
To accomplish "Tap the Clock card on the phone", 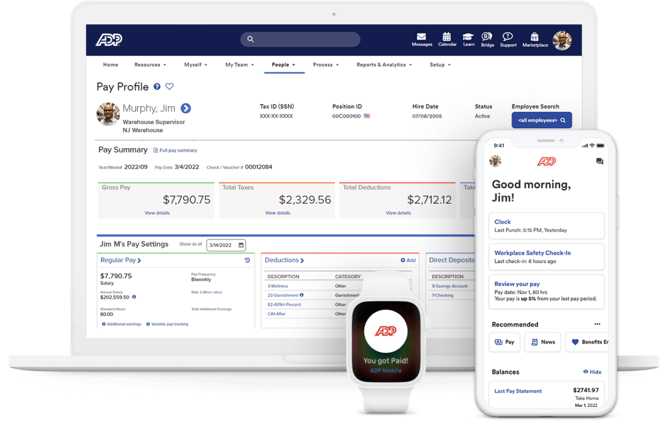I will pos(546,225).
